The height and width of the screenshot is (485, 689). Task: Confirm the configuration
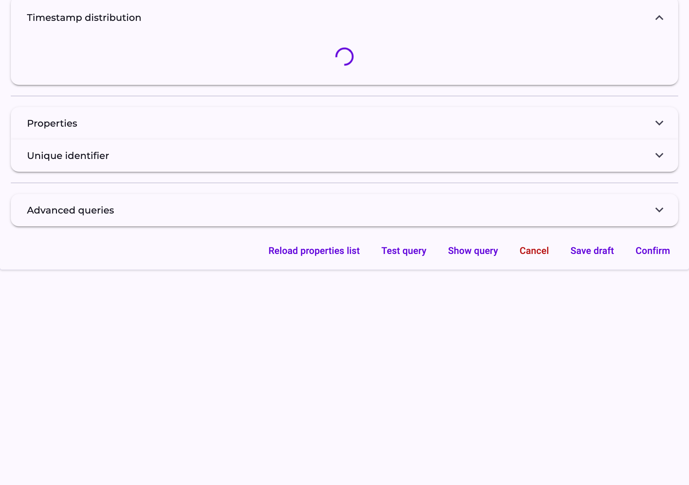point(652,251)
